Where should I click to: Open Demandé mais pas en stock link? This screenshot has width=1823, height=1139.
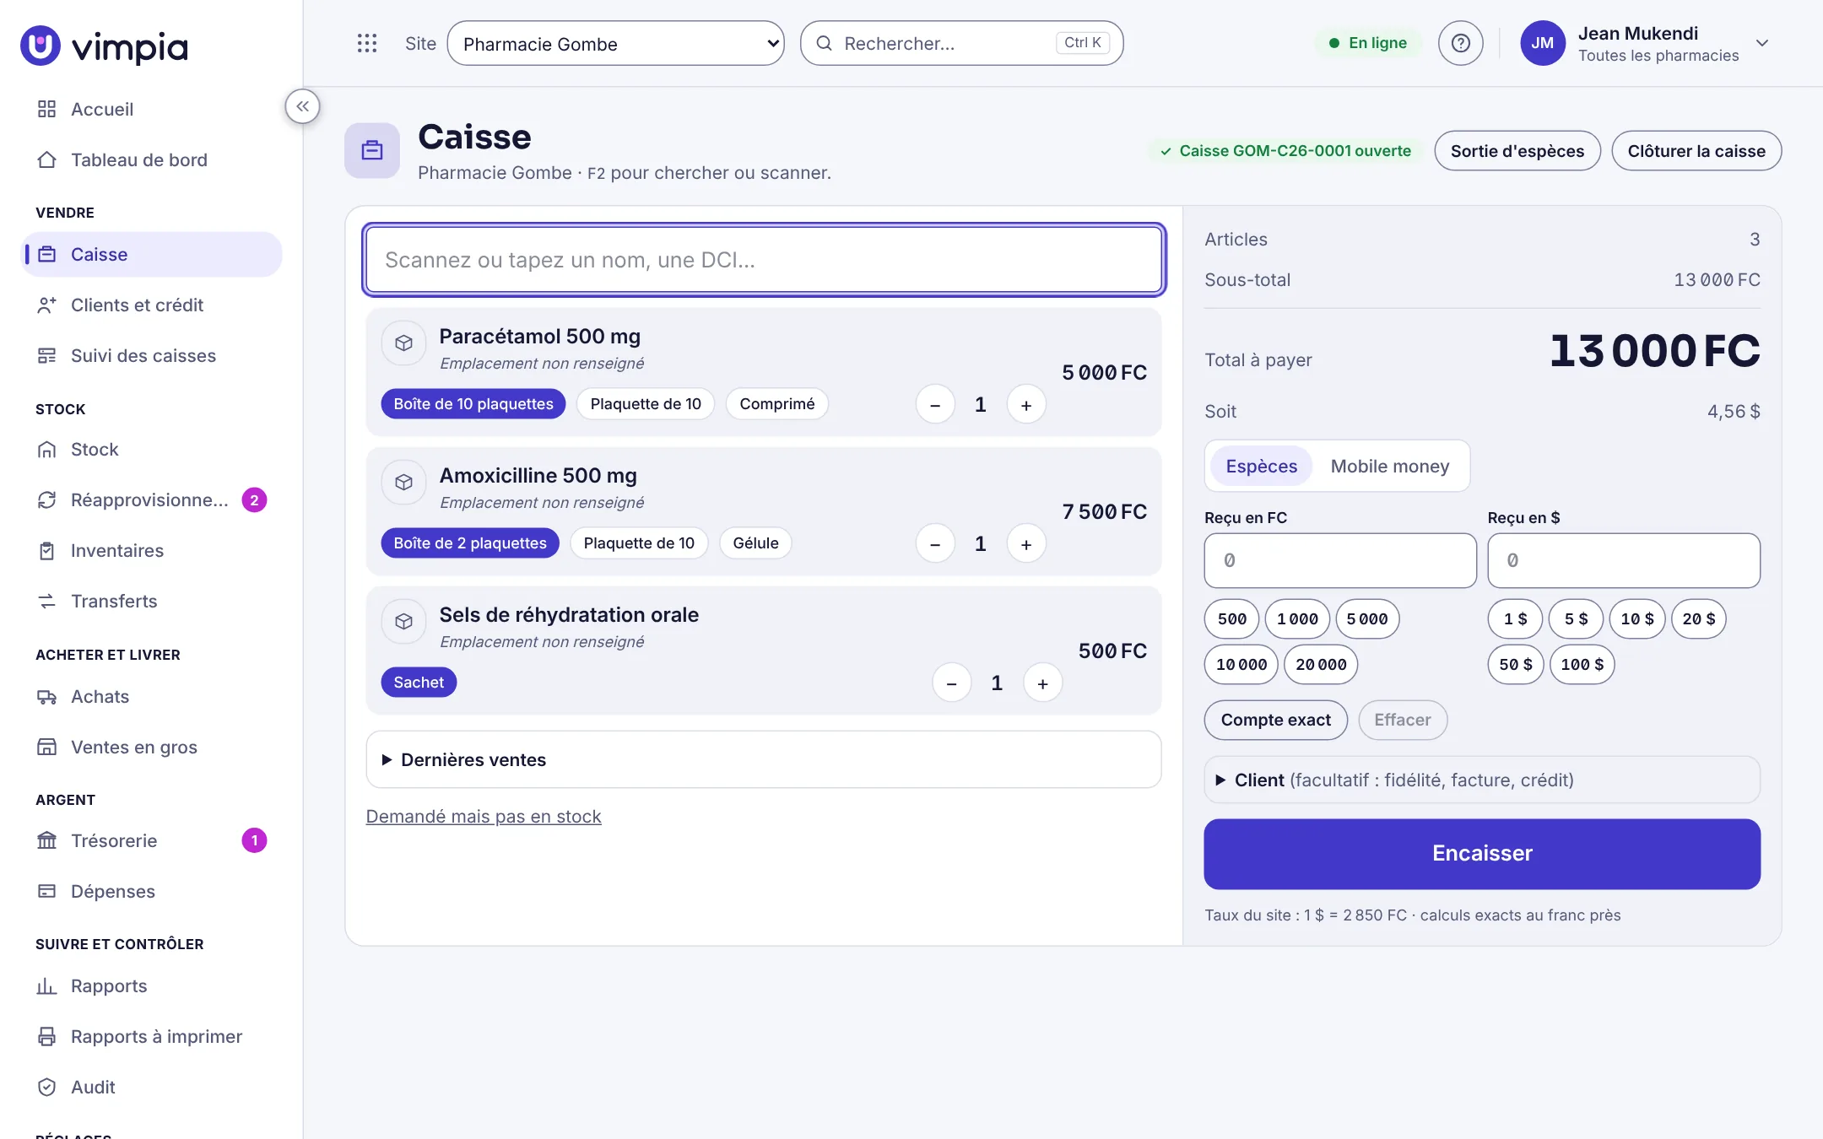[x=484, y=816]
